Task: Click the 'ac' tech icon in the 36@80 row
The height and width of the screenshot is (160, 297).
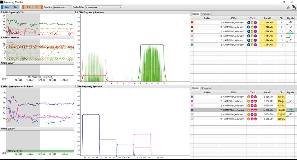Action: click(x=255, y=110)
